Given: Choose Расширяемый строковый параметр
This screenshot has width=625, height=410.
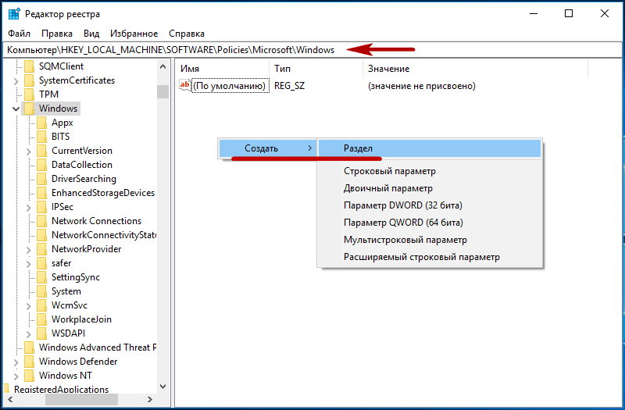Looking at the screenshot, I should (430, 257).
